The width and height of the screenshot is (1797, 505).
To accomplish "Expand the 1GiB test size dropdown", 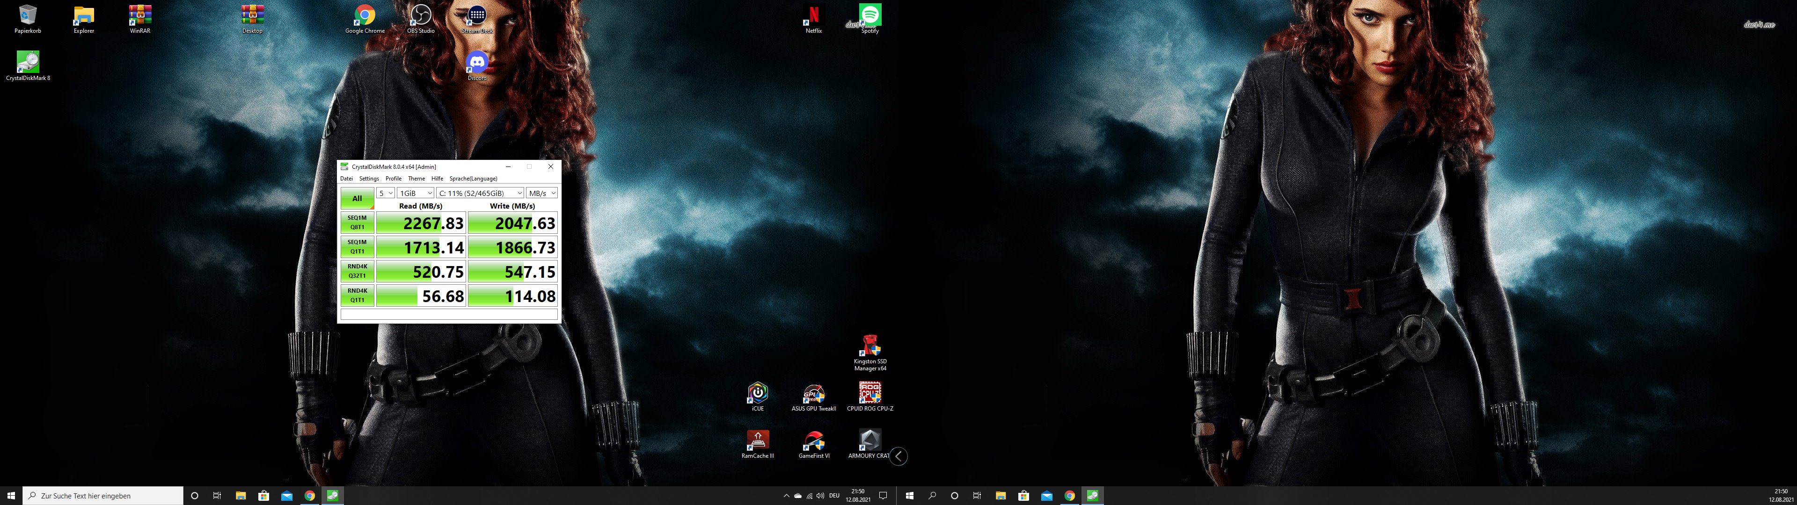I will (x=415, y=193).
